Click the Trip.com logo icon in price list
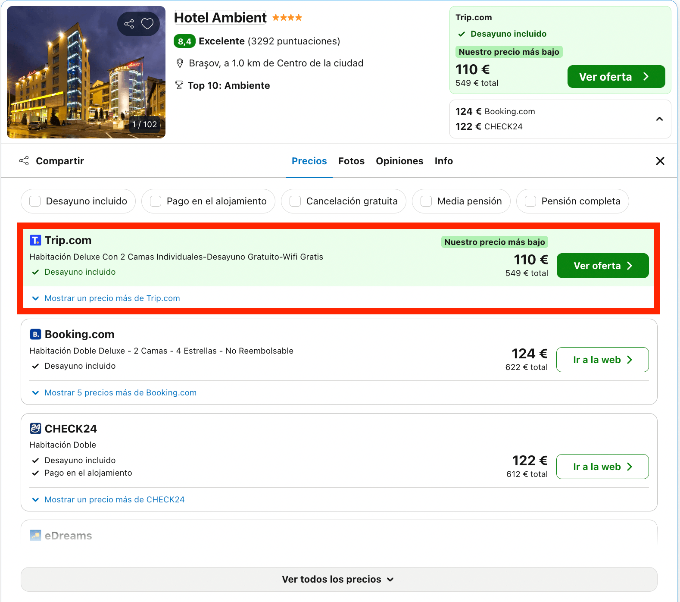The image size is (680, 602). [x=35, y=240]
